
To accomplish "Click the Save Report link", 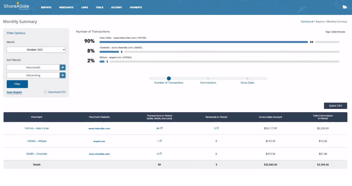I will coord(14,92).
